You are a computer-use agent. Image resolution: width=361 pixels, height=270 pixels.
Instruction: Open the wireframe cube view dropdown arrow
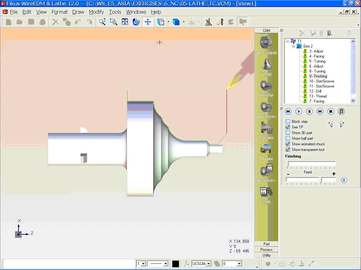(168, 22)
